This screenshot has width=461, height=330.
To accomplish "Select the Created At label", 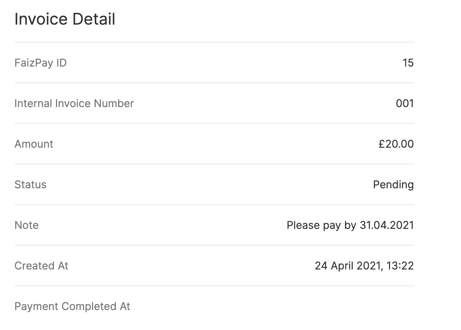I will 41,266.
